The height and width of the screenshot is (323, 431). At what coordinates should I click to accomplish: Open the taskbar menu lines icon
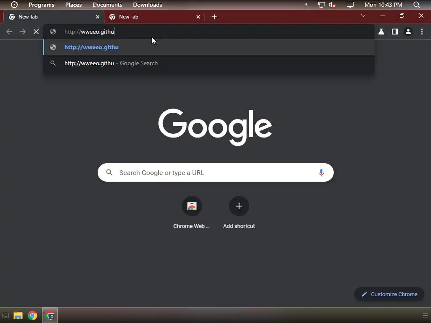(x=426, y=315)
